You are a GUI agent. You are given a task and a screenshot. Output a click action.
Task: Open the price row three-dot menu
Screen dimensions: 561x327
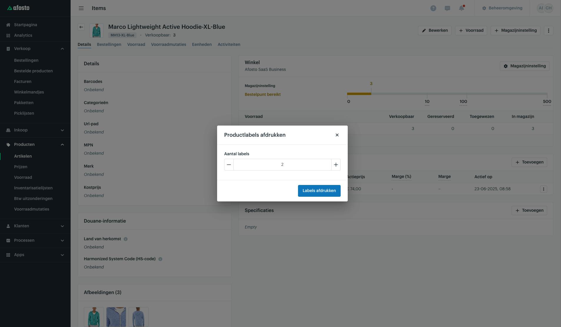click(x=543, y=189)
